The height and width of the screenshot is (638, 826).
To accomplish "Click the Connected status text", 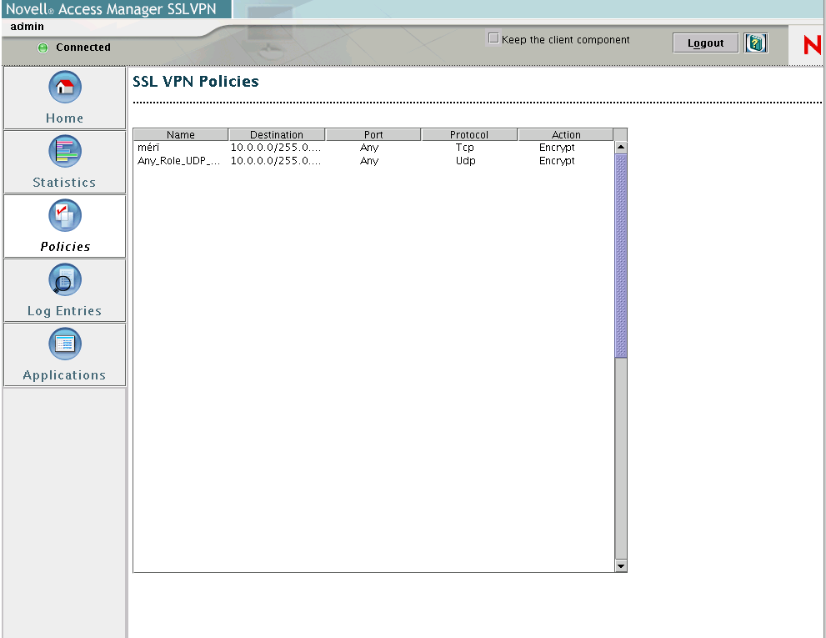I will pos(83,48).
